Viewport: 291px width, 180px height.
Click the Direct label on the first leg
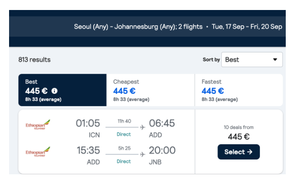tap(124, 134)
